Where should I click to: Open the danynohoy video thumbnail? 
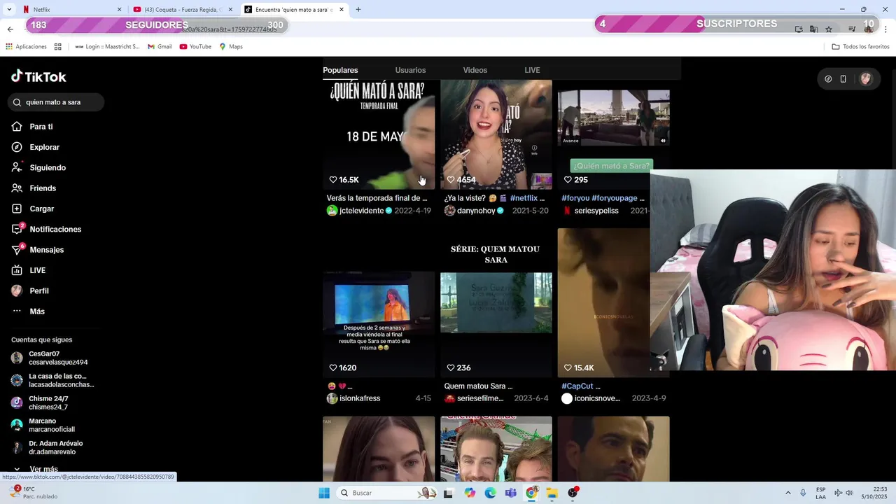click(x=496, y=134)
